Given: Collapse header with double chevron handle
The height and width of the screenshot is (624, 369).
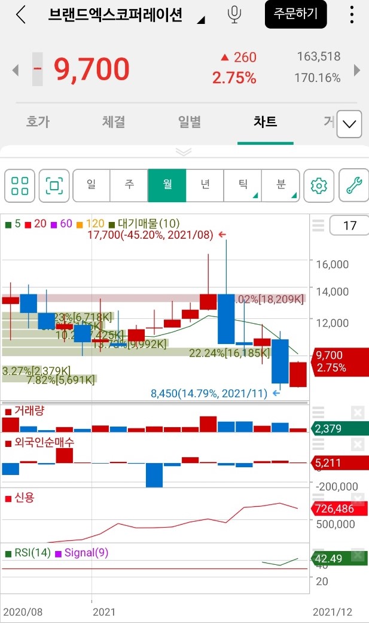Looking at the screenshot, I should [184, 152].
